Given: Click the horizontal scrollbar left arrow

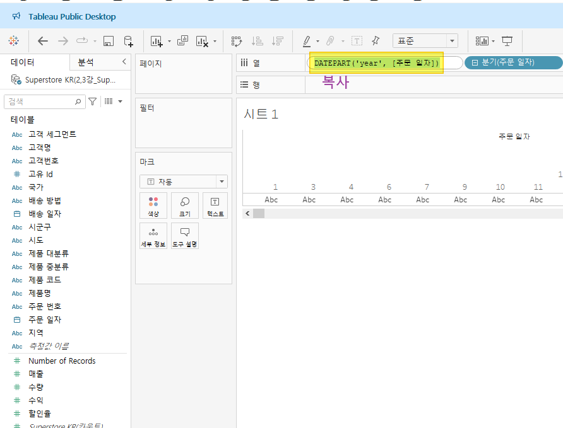Looking at the screenshot, I should (x=247, y=214).
